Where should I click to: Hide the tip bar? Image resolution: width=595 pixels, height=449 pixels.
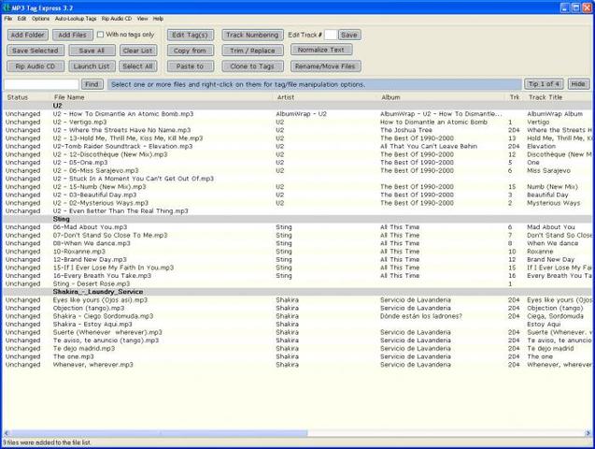point(578,84)
